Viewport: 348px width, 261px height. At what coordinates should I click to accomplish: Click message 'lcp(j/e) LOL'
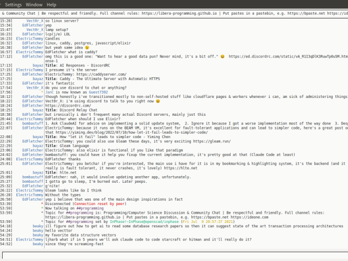pyautogui.click(x=58, y=34)
